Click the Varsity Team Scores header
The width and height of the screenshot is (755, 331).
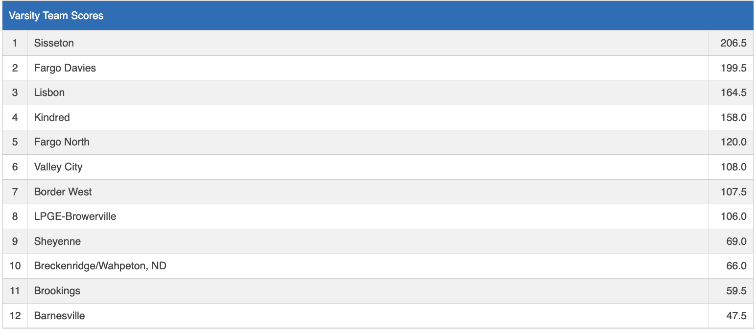coord(56,16)
